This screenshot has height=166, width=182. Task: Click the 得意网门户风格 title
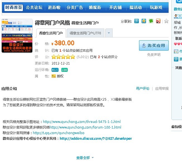(x=52, y=23)
